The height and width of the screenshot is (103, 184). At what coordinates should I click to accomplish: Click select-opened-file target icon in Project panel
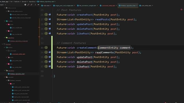25,5
